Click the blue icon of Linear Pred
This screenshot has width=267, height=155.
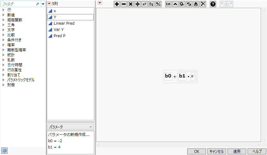point(50,23)
